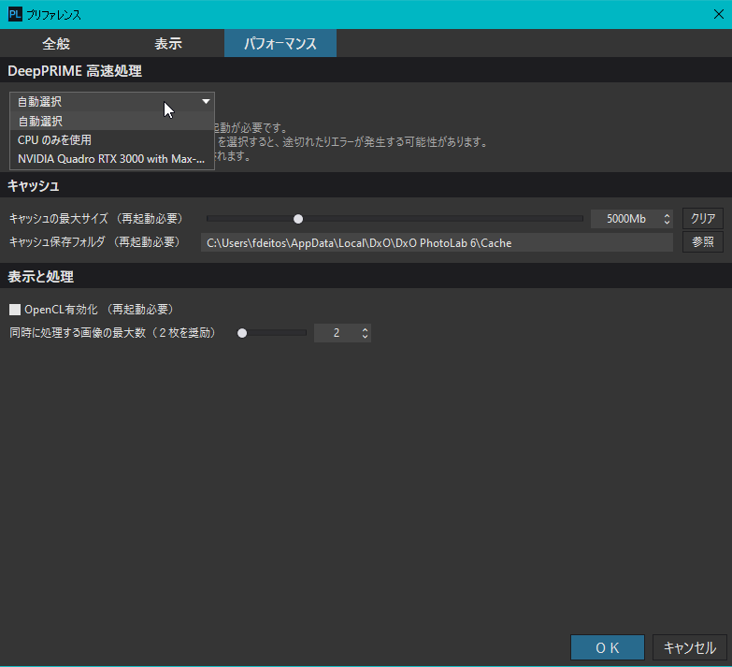Image resolution: width=732 pixels, height=667 pixels.
Task: Switch to the 全般 tab
Action: [x=56, y=43]
